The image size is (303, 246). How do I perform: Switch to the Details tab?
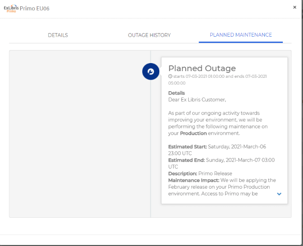tap(58, 35)
